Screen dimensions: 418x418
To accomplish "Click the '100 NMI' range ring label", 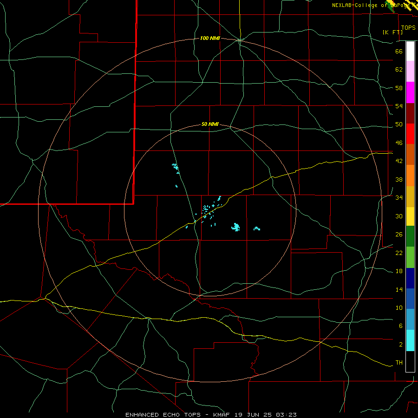I will (x=210, y=38).
